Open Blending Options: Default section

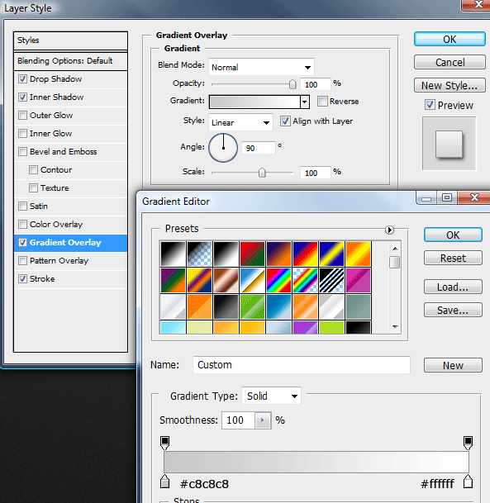pyautogui.click(x=70, y=61)
